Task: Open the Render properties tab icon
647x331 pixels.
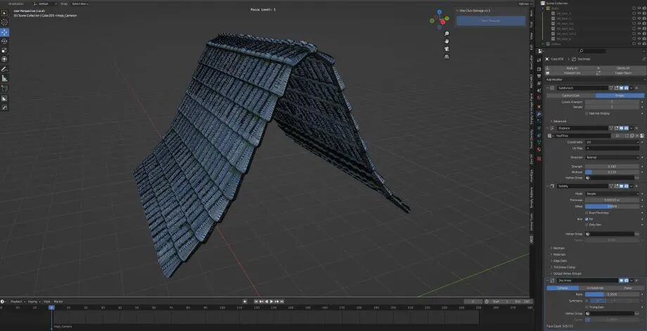Action: [x=539, y=70]
